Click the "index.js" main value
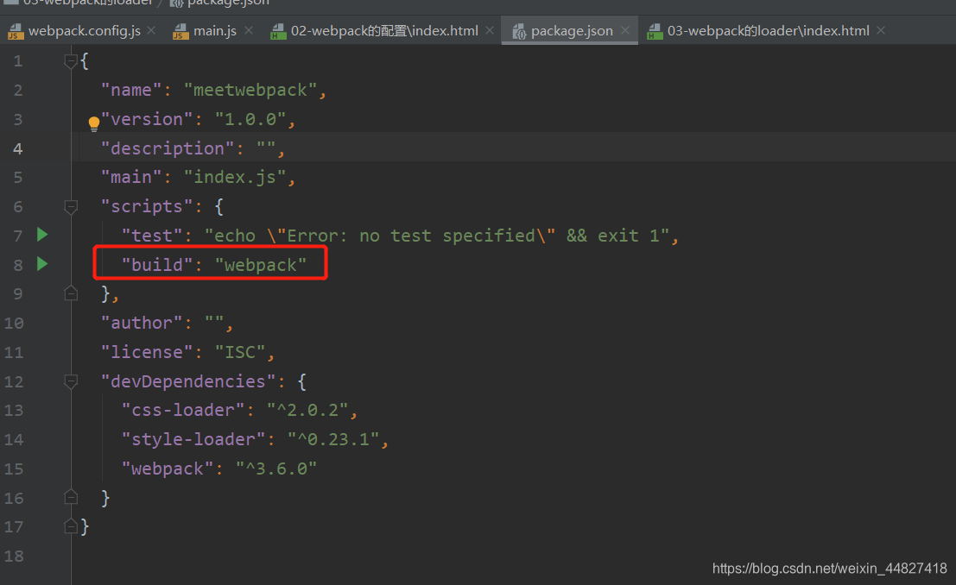The width and height of the screenshot is (956, 585). click(234, 178)
